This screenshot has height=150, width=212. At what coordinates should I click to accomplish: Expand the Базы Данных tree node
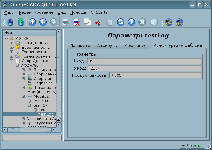click(12, 43)
